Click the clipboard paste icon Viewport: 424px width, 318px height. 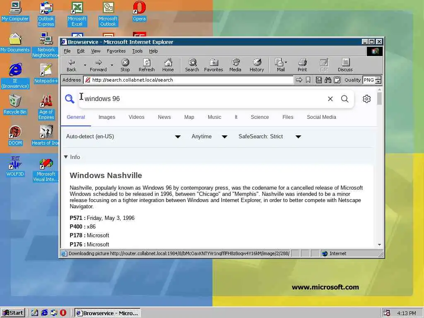337,80
